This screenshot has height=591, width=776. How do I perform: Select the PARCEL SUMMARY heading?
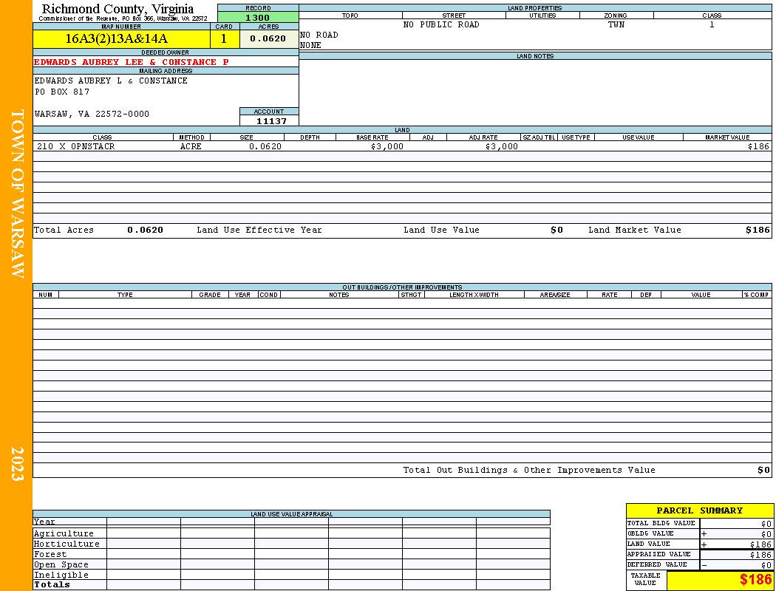pos(699,510)
